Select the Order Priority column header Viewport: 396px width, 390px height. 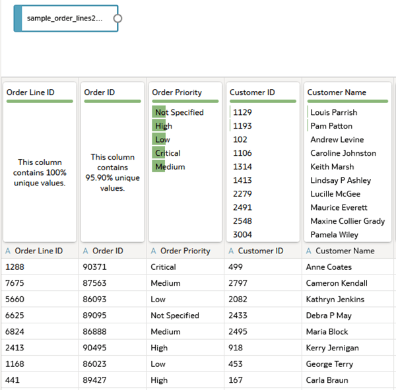click(x=185, y=251)
